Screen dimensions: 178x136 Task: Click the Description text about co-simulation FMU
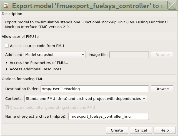pos(86,24)
